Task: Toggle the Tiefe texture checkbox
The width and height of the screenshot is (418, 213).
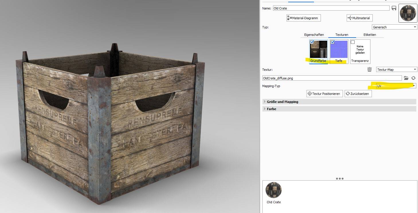Action: pyautogui.click(x=332, y=42)
